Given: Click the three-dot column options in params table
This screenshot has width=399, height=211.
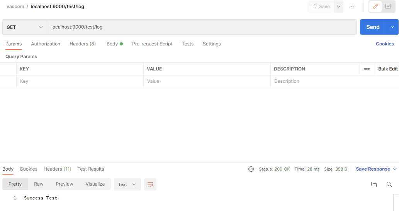Looking at the screenshot, I should 367,69.
